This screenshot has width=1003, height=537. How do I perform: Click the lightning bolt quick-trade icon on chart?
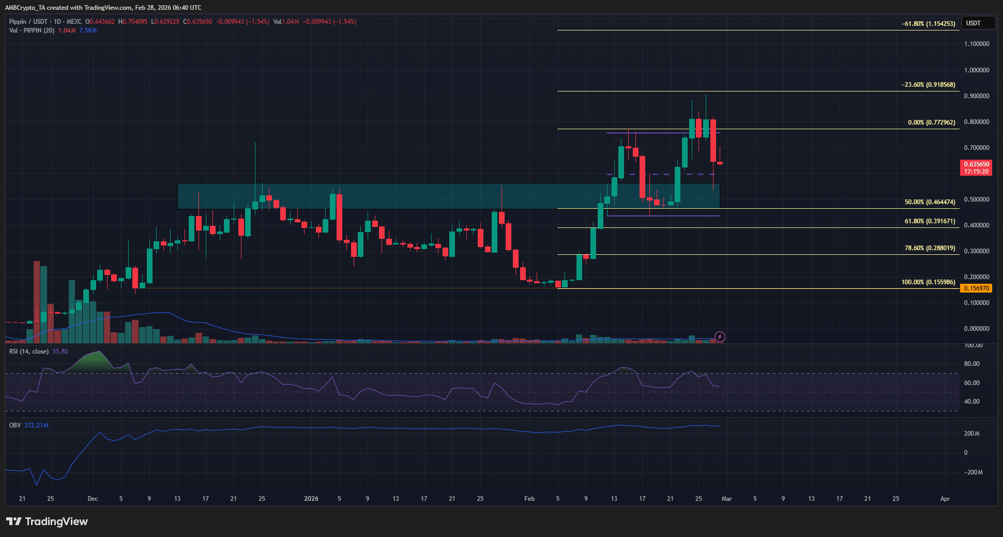click(x=720, y=337)
